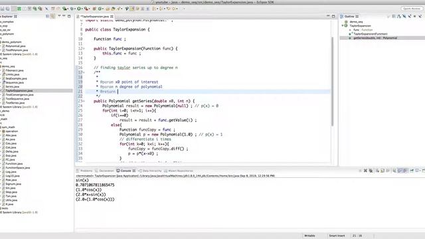This screenshot has height=239, width=425.
Task: Click the 21 : 16 cursor position indicator
Action: [x=357, y=236]
